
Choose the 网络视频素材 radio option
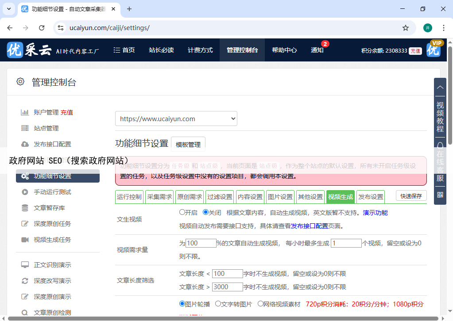coord(260,304)
